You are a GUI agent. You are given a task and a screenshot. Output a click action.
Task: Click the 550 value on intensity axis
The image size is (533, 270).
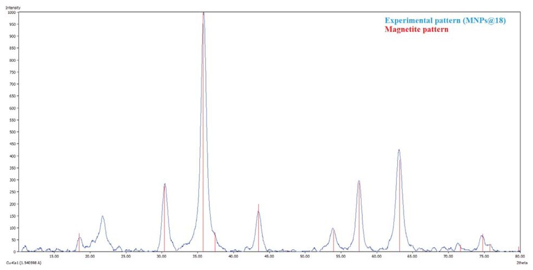[13, 120]
